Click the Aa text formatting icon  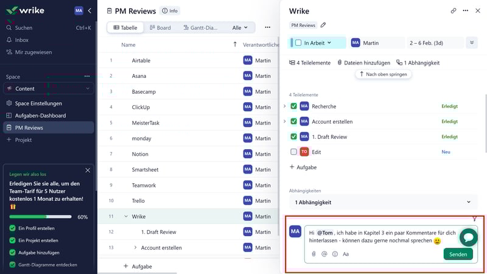pyautogui.click(x=346, y=254)
